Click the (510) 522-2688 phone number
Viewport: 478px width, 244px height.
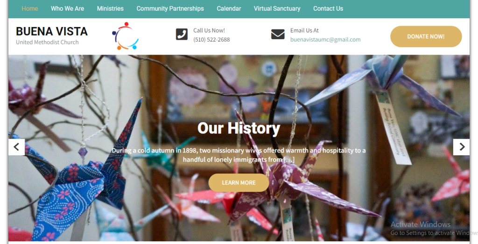pos(211,40)
